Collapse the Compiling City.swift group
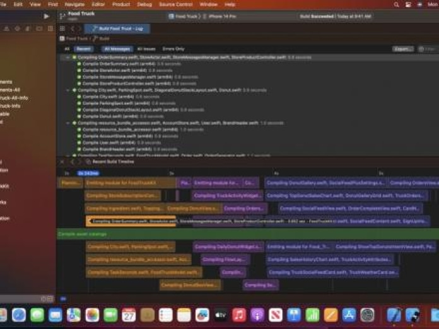This screenshot has height=329, width=439. coord(67,90)
